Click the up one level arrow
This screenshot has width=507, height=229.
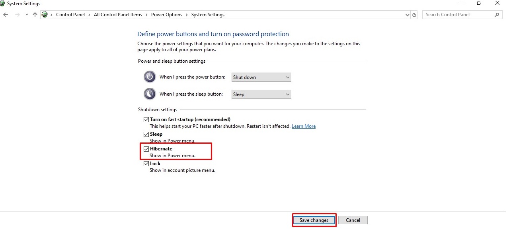[x=35, y=14]
